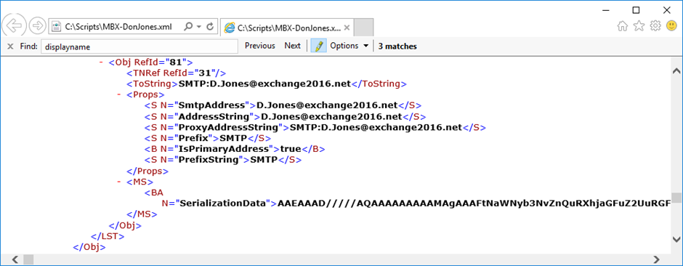This screenshot has height=266, width=683.
Task: Open Favorites star icon
Action: pos(639,27)
